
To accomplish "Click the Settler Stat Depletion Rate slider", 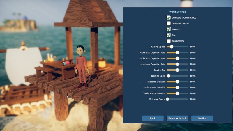I will pyautogui.click(x=177, y=59).
